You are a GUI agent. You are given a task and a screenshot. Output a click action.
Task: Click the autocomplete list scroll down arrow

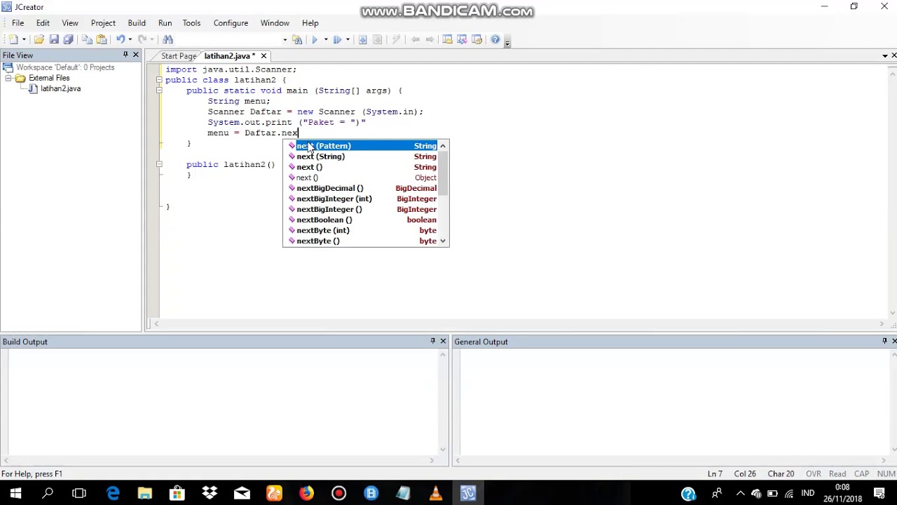(x=443, y=241)
